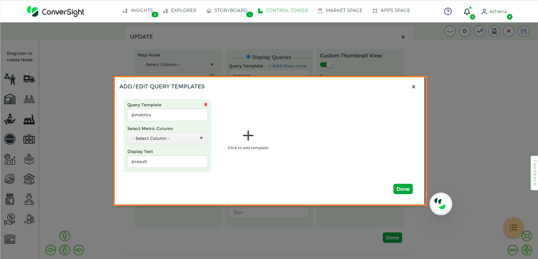538x259 pixels.
Task: Pan canvas up with up arrow
Action: click(x=65, y=236)
